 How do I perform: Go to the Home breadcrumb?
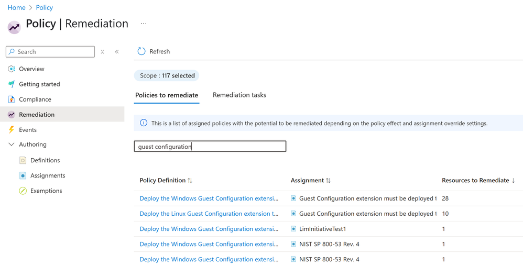point(16,7)
